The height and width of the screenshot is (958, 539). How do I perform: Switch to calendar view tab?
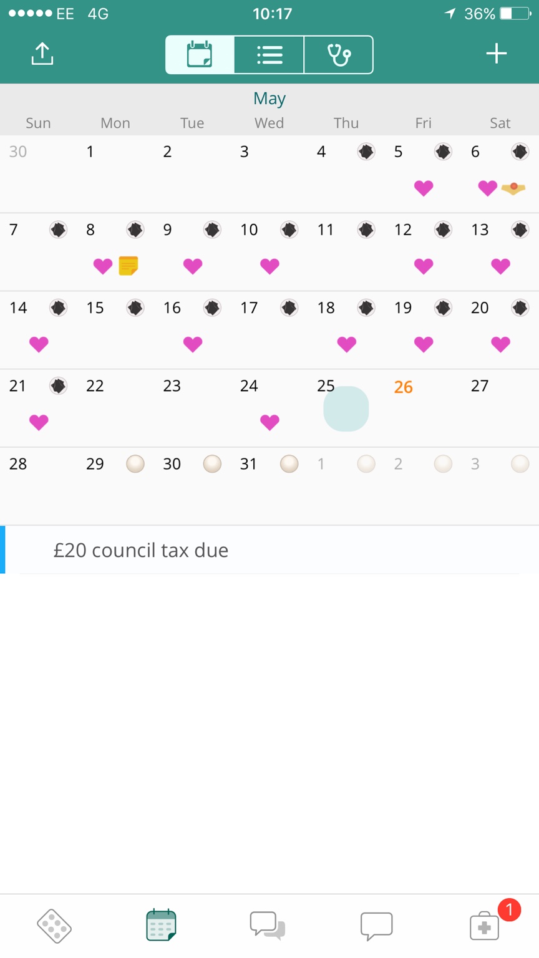click(x=200, y=55)
